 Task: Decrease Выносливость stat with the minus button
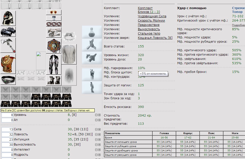click(x=96, y=145)
